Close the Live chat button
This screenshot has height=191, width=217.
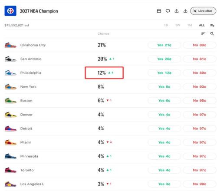(203, 11)
